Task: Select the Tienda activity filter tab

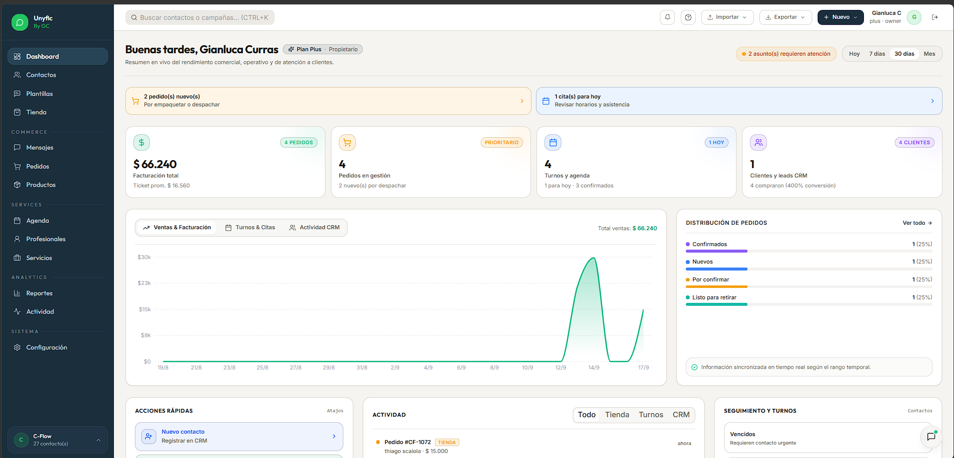Action: pyautogui.click(x=617, y=415)
